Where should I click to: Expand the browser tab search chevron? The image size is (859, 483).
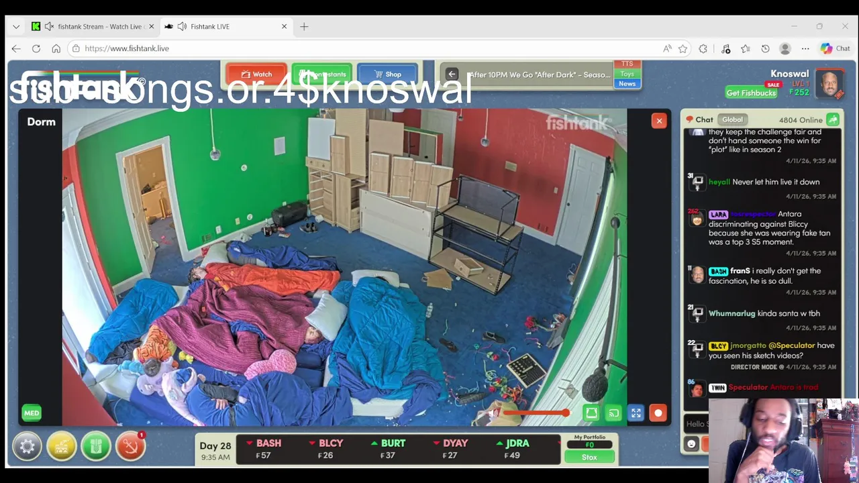(x=16, y=26)
